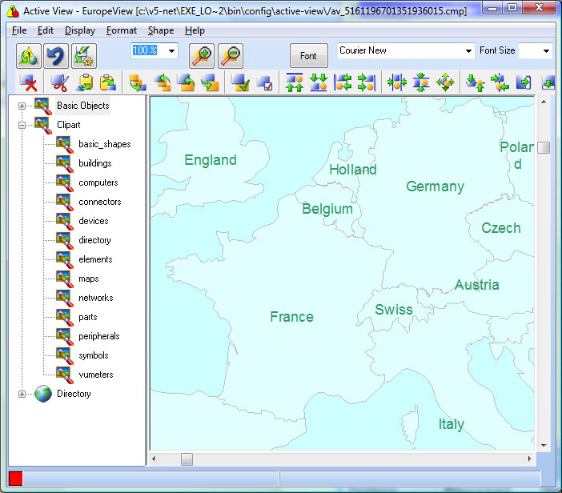The height and width of the screenshot is (493, 562).
Task: Open the zoom percentage dropdown
Action: [172, 51]
